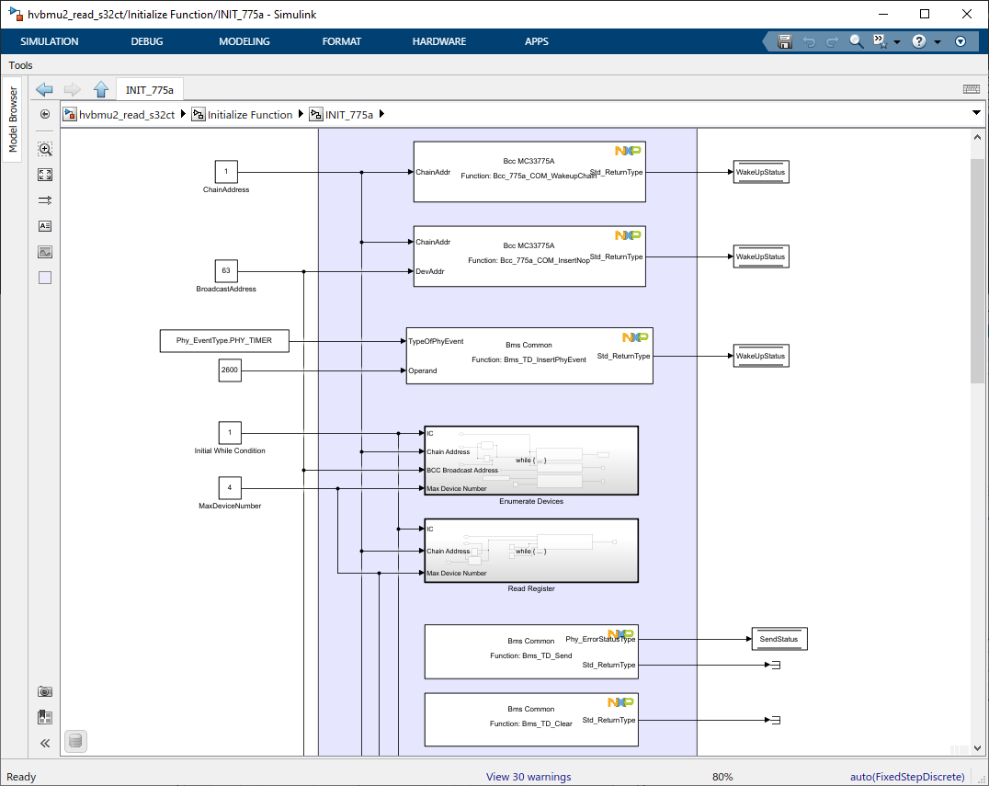
Task: Select the Zoom In tool in the palette
Action: pyautogui.click(x=44, y=148)
